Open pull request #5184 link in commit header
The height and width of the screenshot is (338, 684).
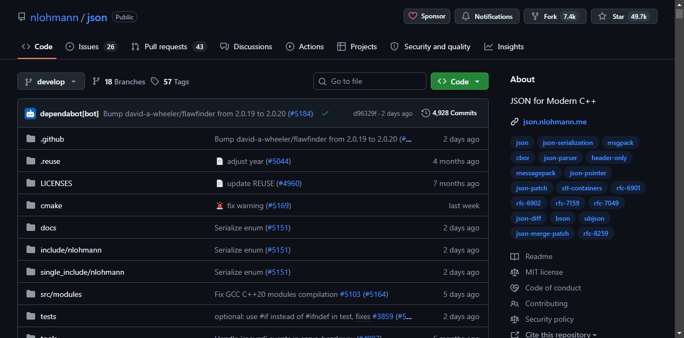click(x=300, y=114)
